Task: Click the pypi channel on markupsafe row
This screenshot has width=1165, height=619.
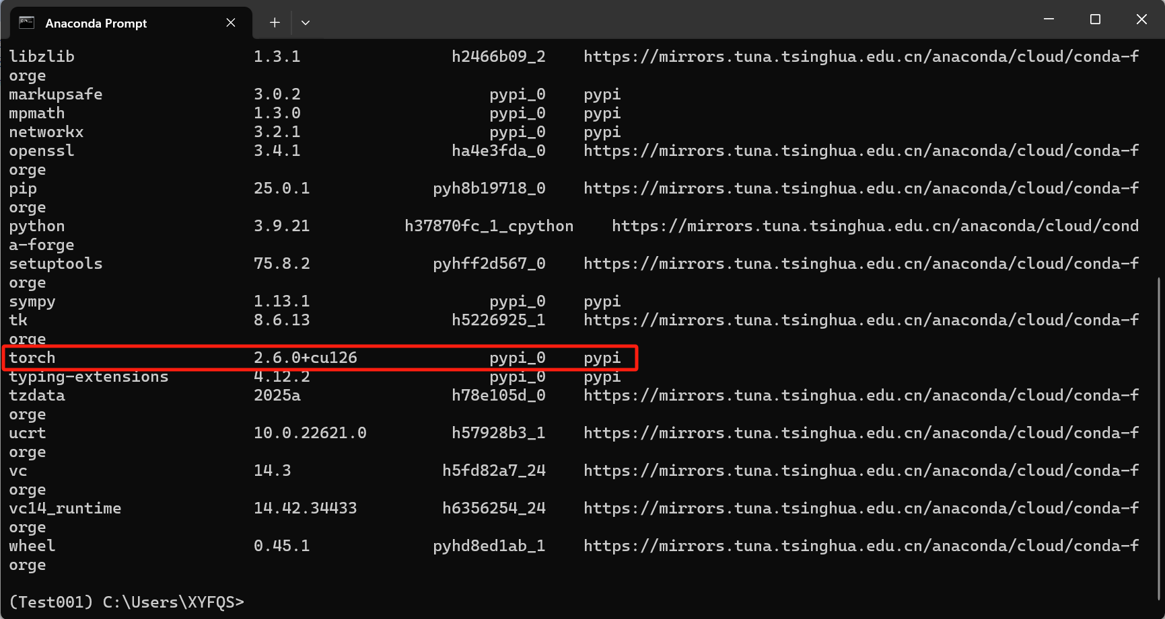Action: (x=602, y=94)
